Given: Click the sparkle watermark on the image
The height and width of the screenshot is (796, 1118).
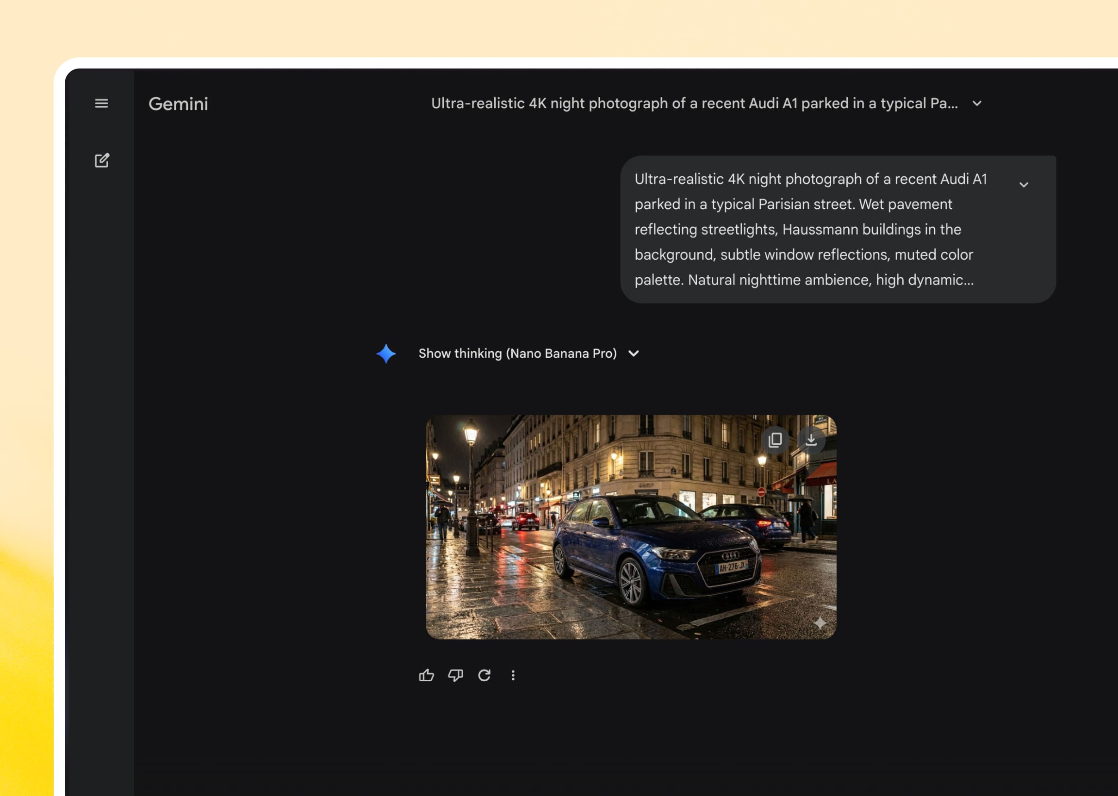Looking at the screenshot, I should click(x=820, y=622).
